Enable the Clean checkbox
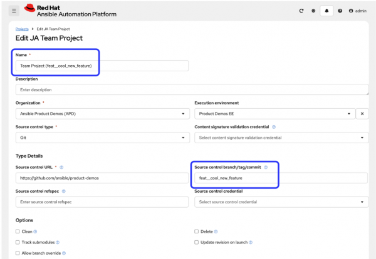 coord(18,231)
